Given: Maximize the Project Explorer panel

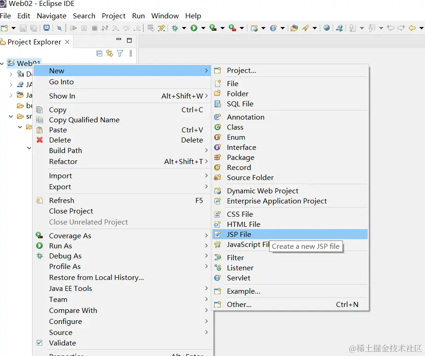Looking at the screenshot, I should pos(129,40).
